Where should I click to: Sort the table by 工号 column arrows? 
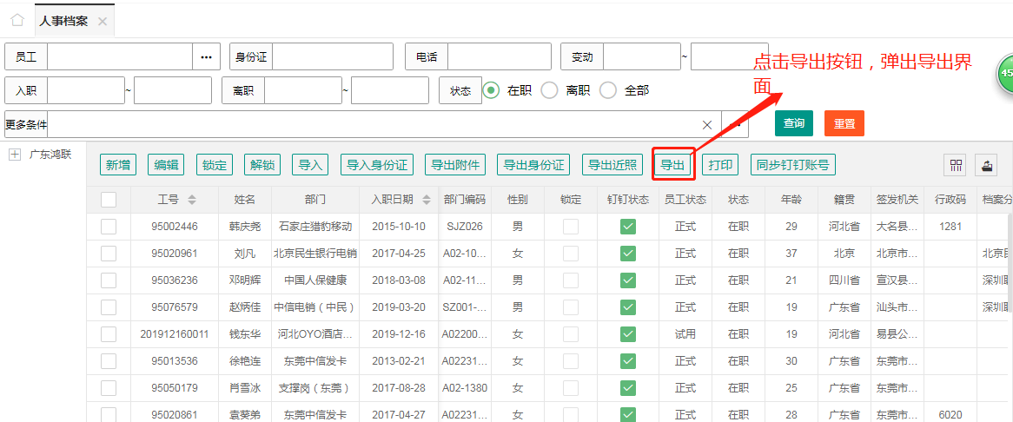192,200
